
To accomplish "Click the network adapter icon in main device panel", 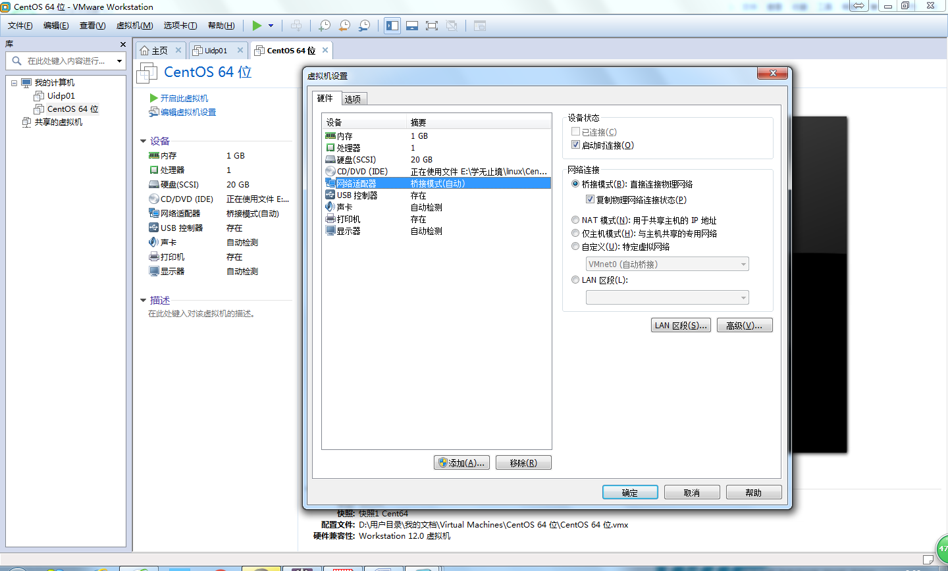I will click(x=154, y=213).
